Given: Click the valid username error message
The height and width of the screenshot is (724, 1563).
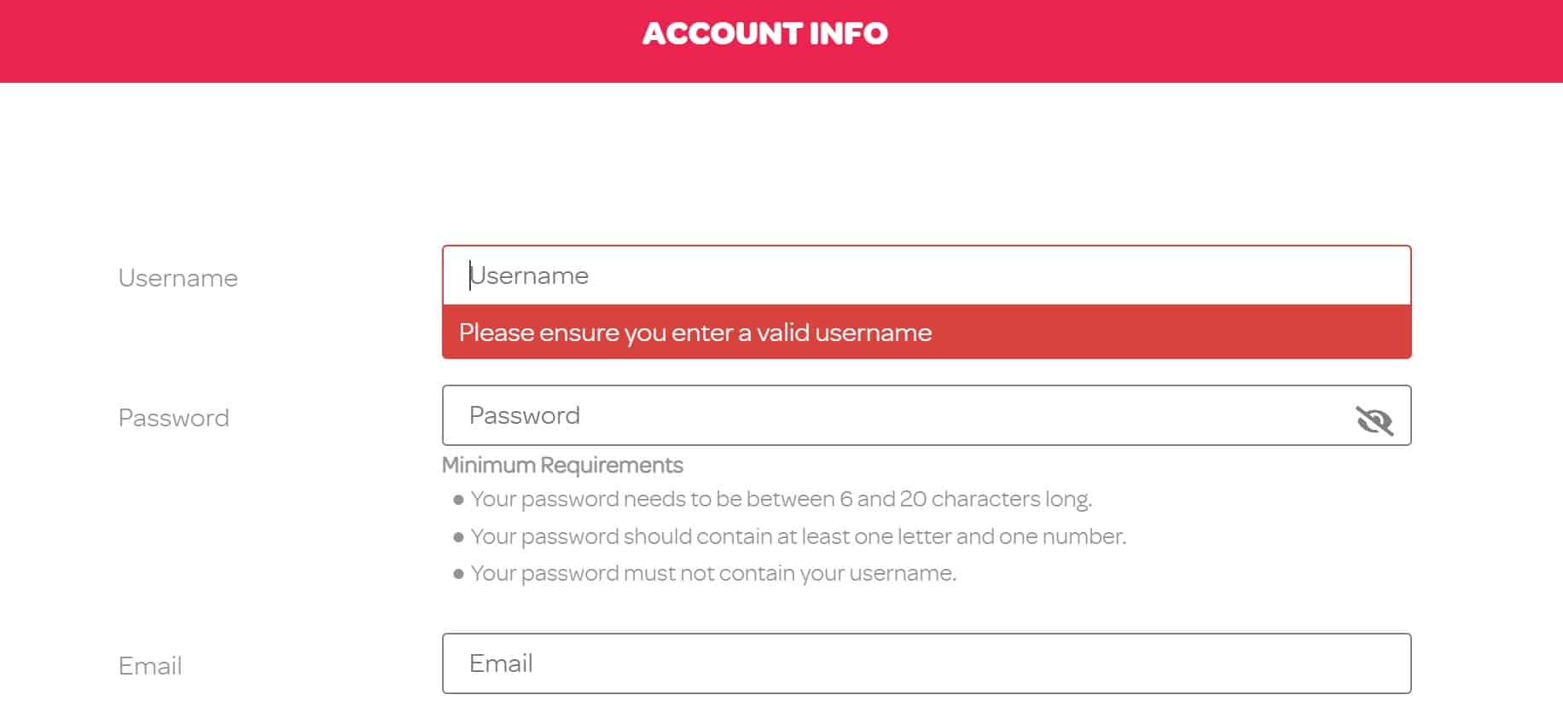Looking at the screenshot, I should pos(694,333).
